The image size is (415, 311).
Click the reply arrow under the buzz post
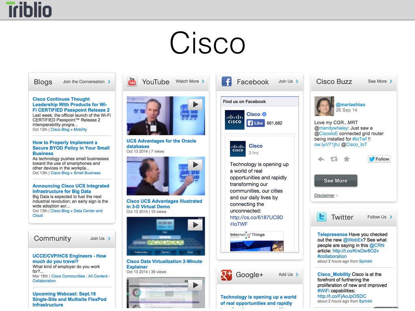pos(320,160)
